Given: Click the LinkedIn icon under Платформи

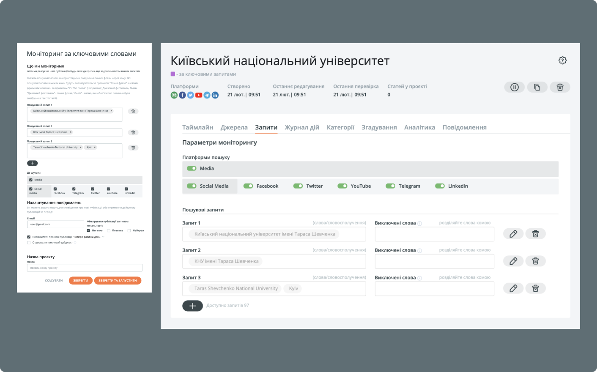Looking at the screenshot, I should (x=215, y=95).
